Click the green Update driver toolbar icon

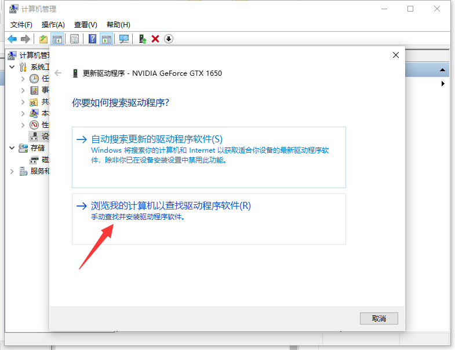coord(142,39)
